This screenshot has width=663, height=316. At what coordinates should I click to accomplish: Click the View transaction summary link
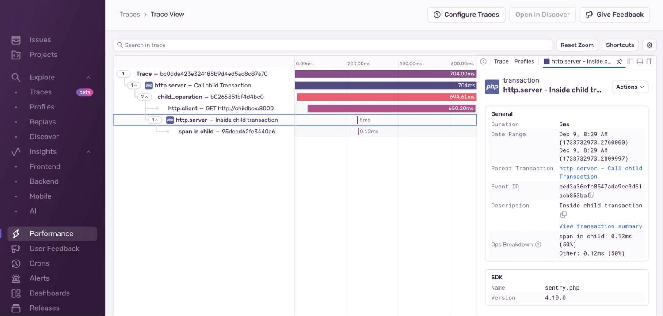[600, 226]
